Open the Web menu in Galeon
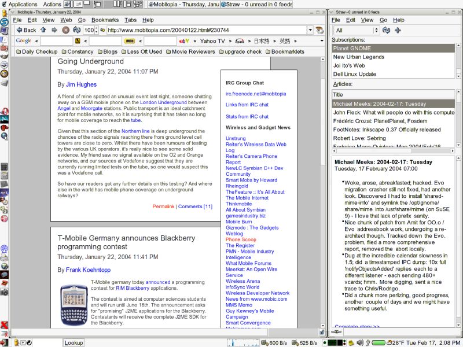463x347 pixels. [x=66, y=20]
